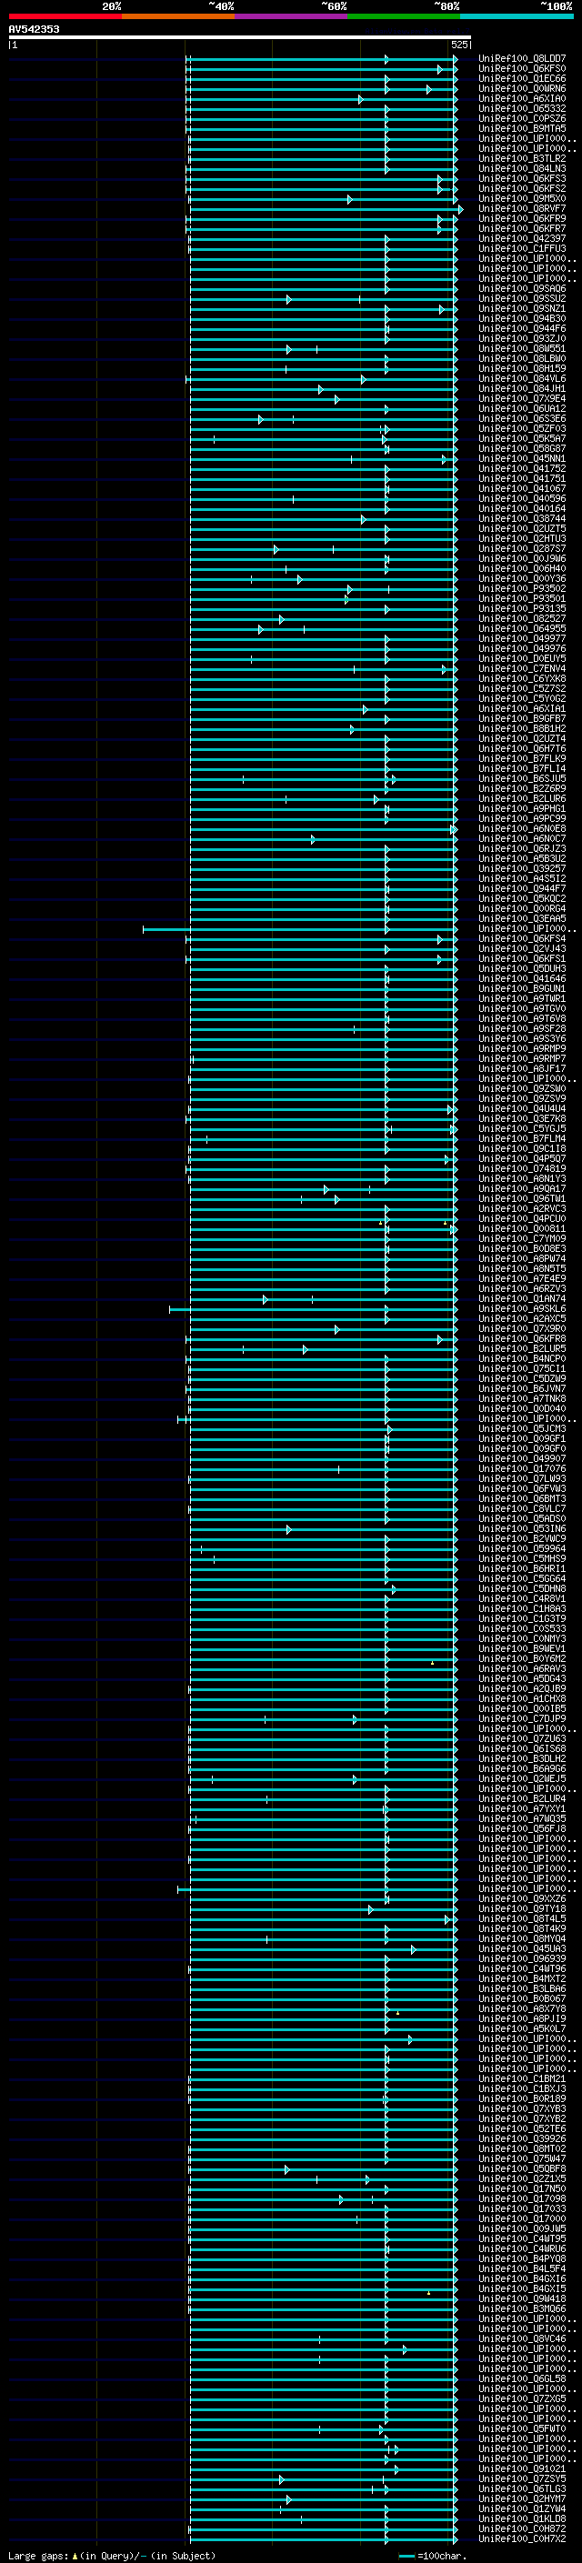Select the UniRef100_C0PSZ6 label

pyautogui.click(x=521, y=118)
